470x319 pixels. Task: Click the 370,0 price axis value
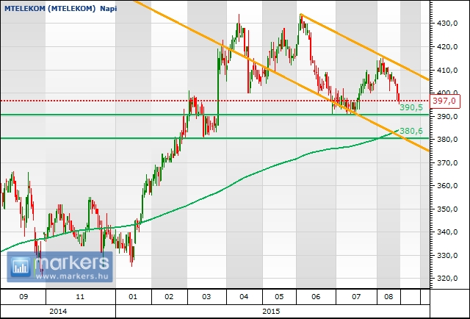pyautogui.click(x=446, y=163)
